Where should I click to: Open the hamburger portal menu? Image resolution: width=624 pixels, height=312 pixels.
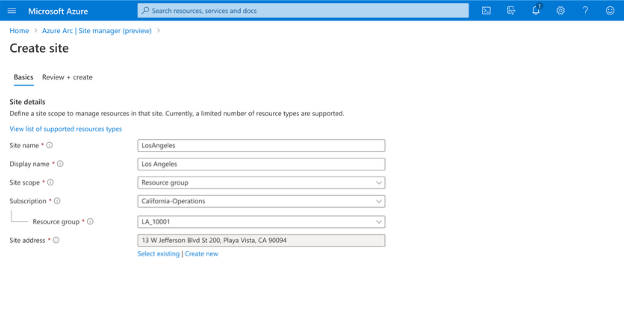coord(12,11)
